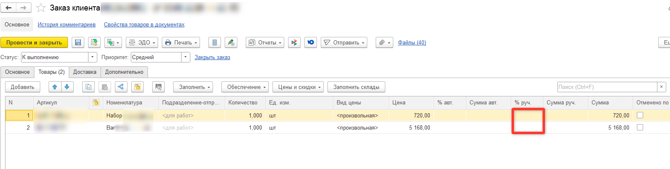
Task: Check Отменено box in the 5 168,00 row
Action: pyautogui.click(x=640, y=127)
